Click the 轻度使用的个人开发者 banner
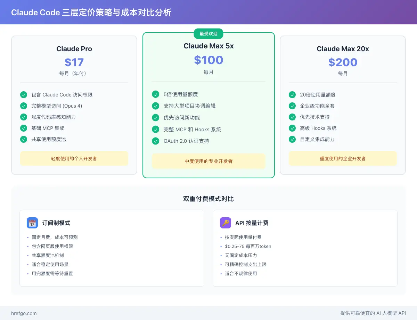This screenshot has height=320, width=417. tap(74, 158)
